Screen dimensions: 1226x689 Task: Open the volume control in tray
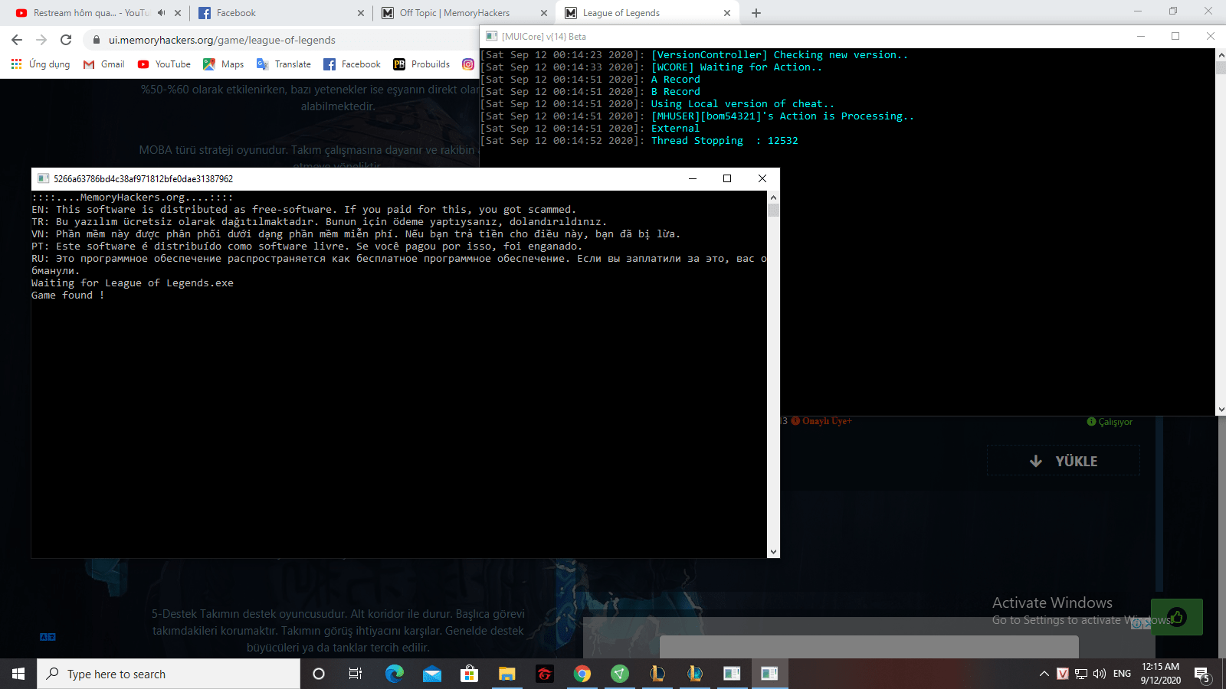(1100, 674)
